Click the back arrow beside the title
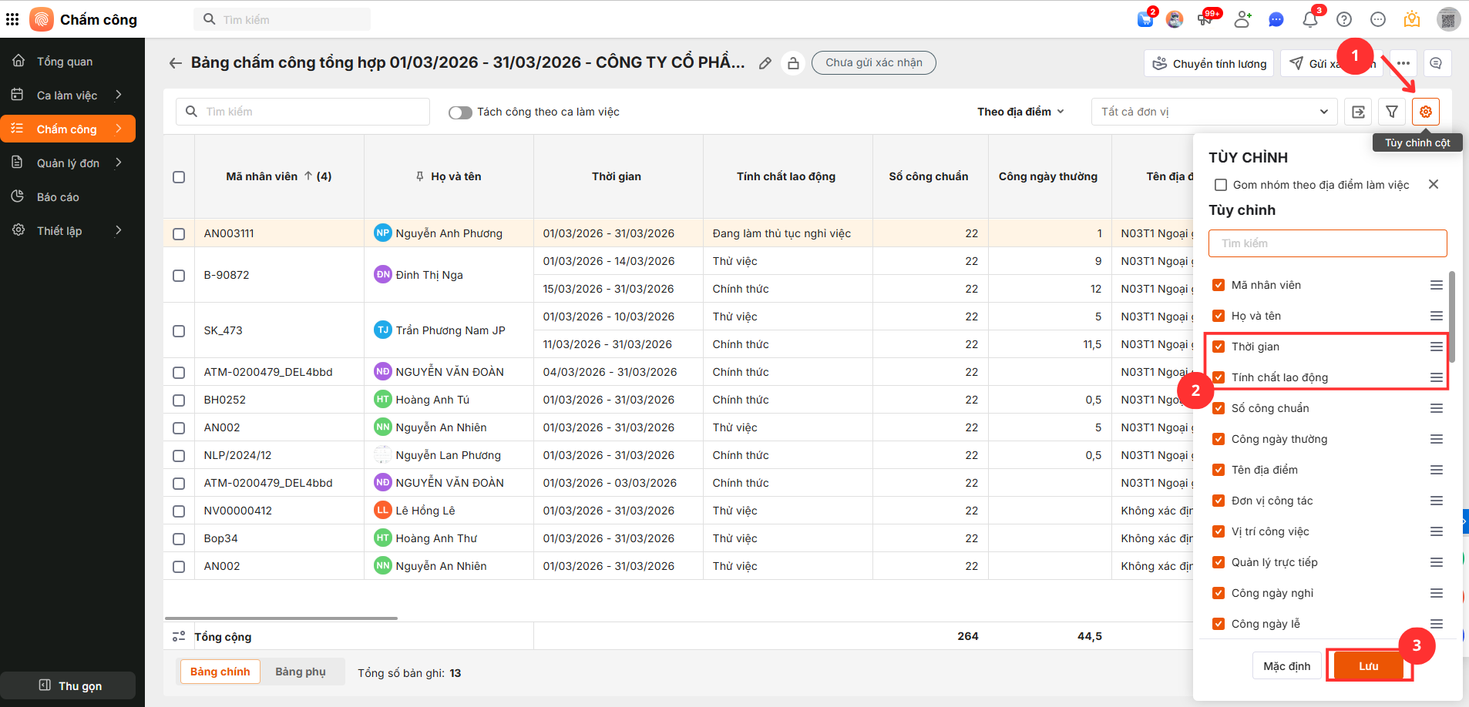 (176, 63)
